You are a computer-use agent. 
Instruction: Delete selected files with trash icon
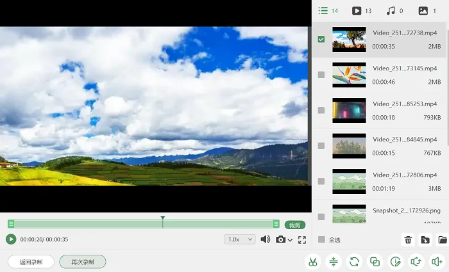(x=408, y=240)
